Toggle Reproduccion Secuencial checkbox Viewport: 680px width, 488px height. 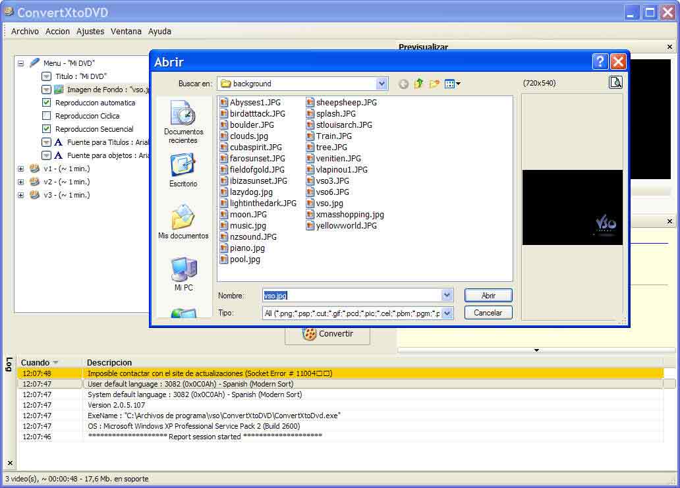tap(46, 128)
